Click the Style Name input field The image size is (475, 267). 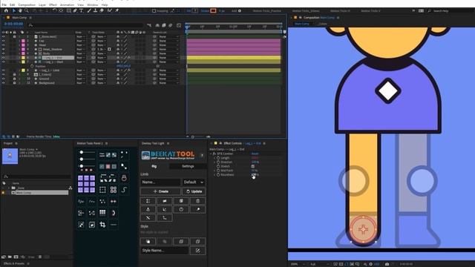[x=165, y=251]
